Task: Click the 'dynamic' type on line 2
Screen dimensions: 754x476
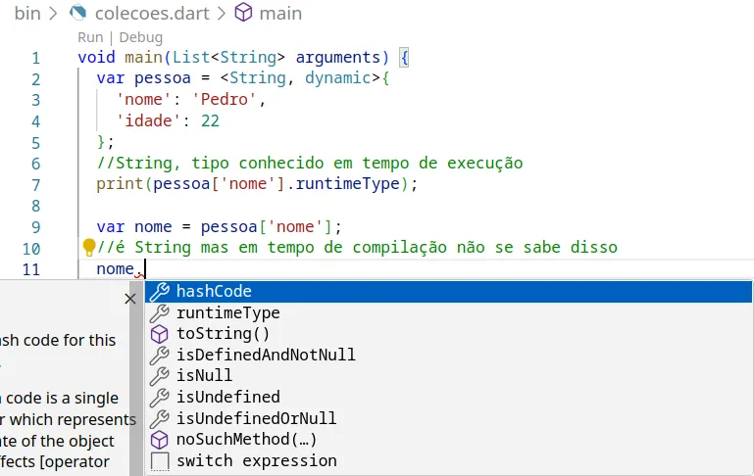Action: click(x=338, y=78)
